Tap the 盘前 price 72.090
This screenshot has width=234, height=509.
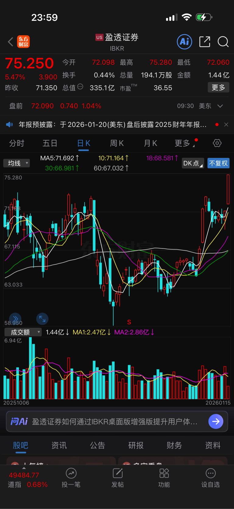[42, 106]
